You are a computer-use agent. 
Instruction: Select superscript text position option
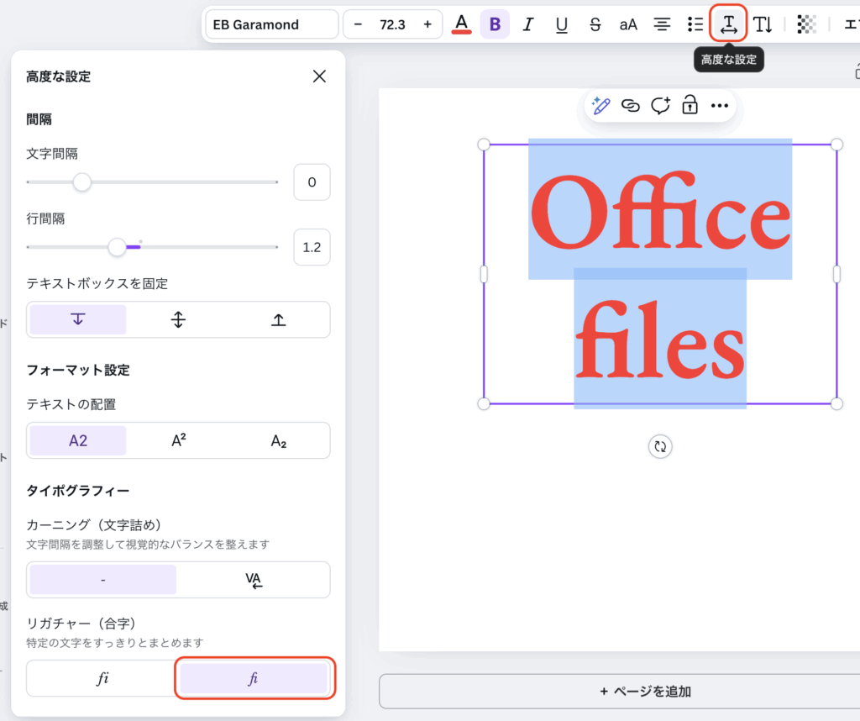point(178,440)
